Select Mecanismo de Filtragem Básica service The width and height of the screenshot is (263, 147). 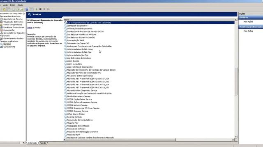pyautogui.click(x=80, y=76)
